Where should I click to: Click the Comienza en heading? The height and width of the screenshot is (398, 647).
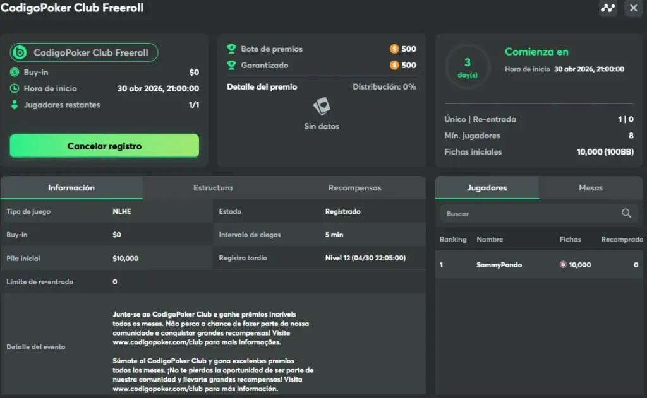(536, 52)
